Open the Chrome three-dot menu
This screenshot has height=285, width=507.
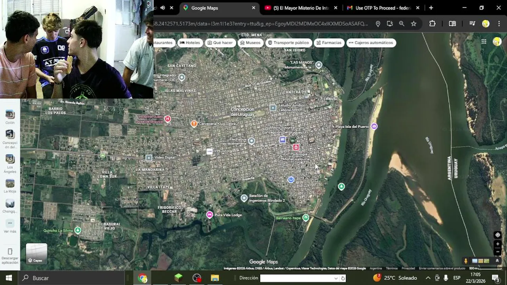click(498, 24)
